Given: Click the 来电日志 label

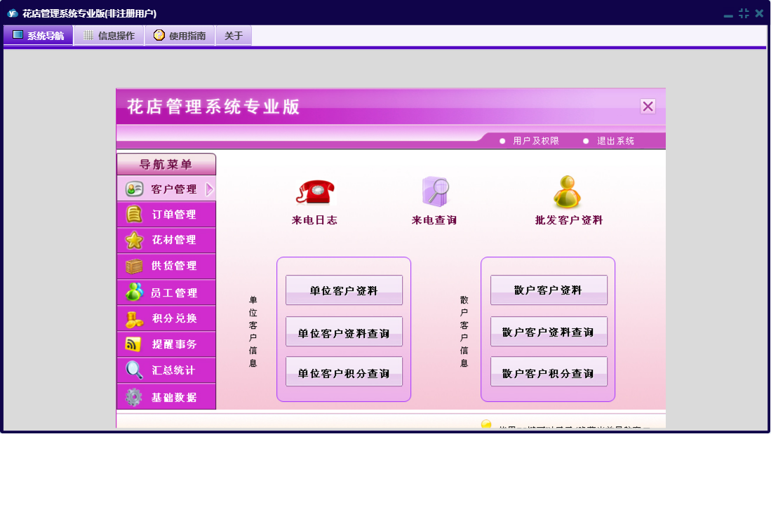Looking at the screenshot, I should (x=315, y=220).
